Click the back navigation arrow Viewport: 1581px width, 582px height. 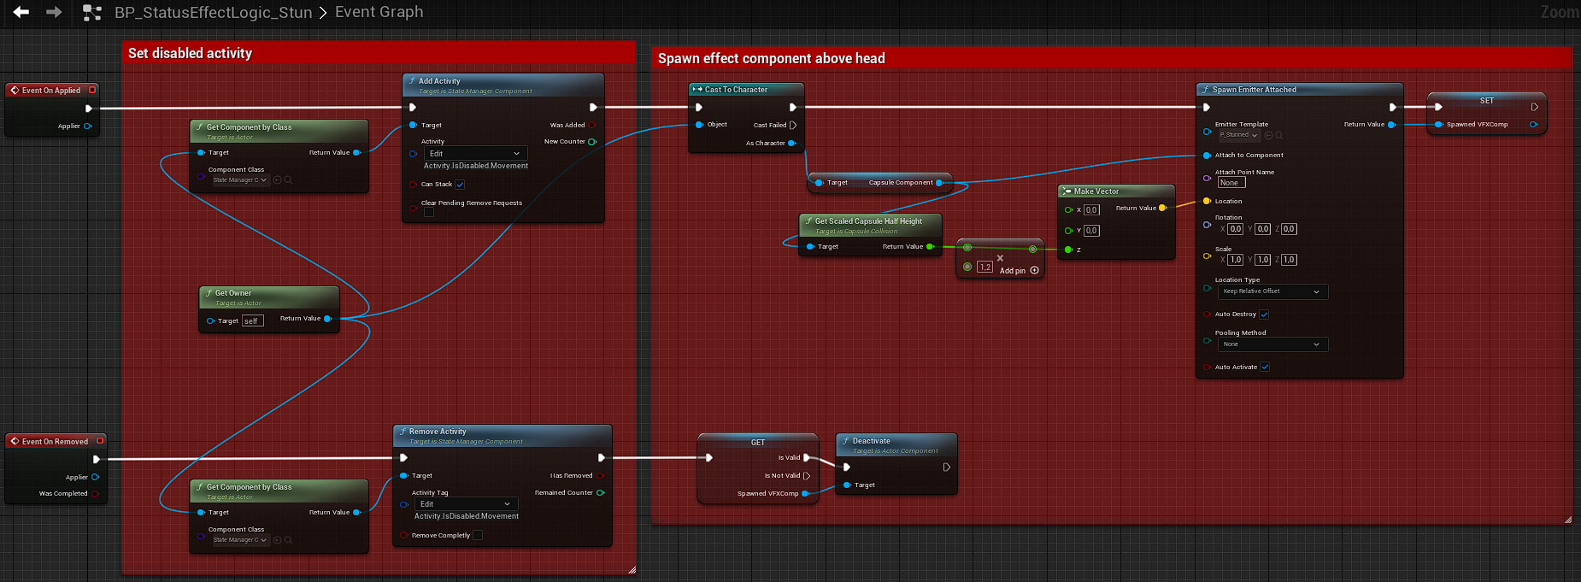tap(21, 12)
